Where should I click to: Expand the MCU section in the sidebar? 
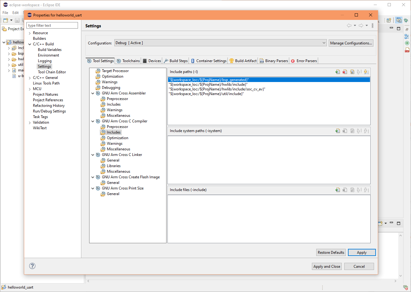pyautogui.click(x=30, y=89)
